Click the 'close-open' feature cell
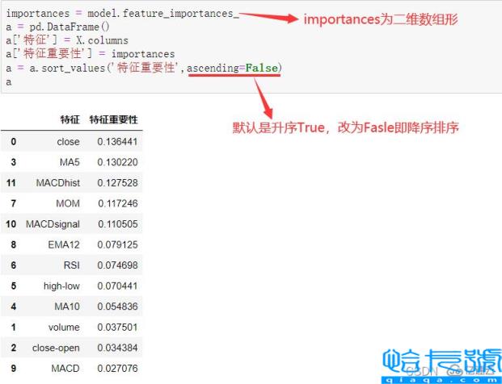The height and width of the screenshot is (384, 502). pos(56,348)
